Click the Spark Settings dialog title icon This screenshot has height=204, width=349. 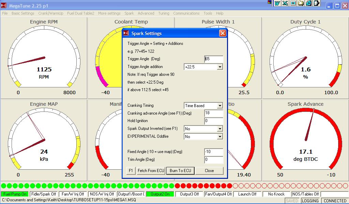click(126, 33)
